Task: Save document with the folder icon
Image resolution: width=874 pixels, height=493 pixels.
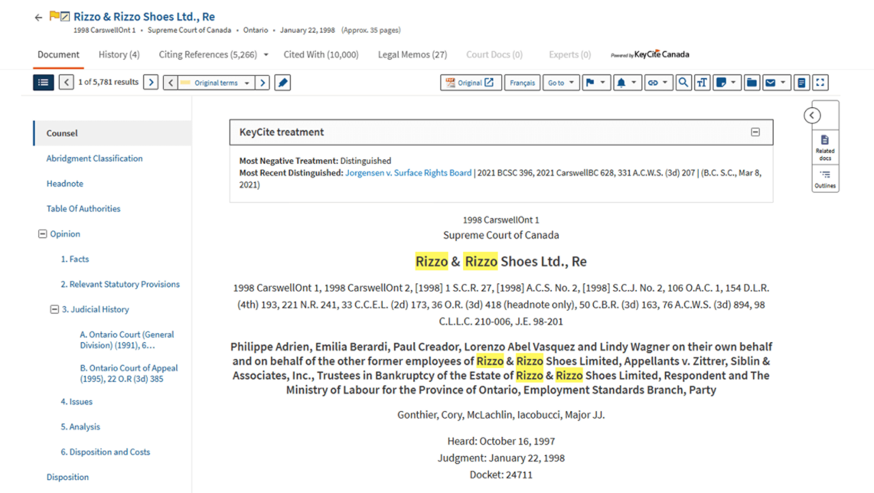Action: [x=752, y=83]
